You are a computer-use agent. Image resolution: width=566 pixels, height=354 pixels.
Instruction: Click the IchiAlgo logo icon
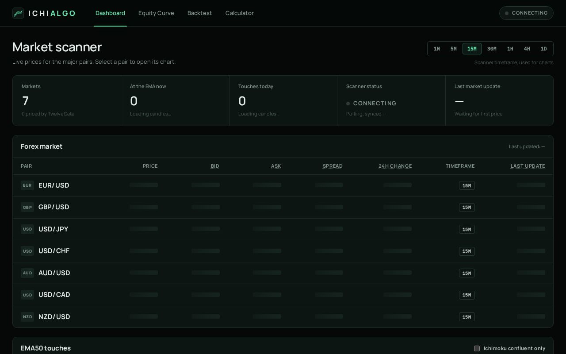pos(18,13)
